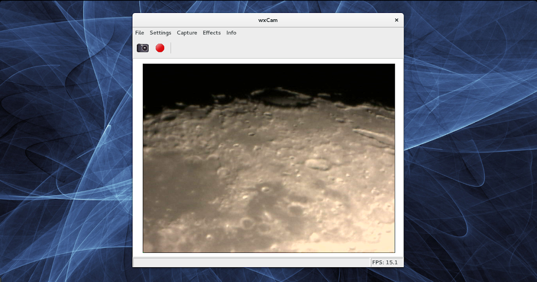Close the wxCam window
The height and width of the screenshot is (282, 537).
pos(396,20)
